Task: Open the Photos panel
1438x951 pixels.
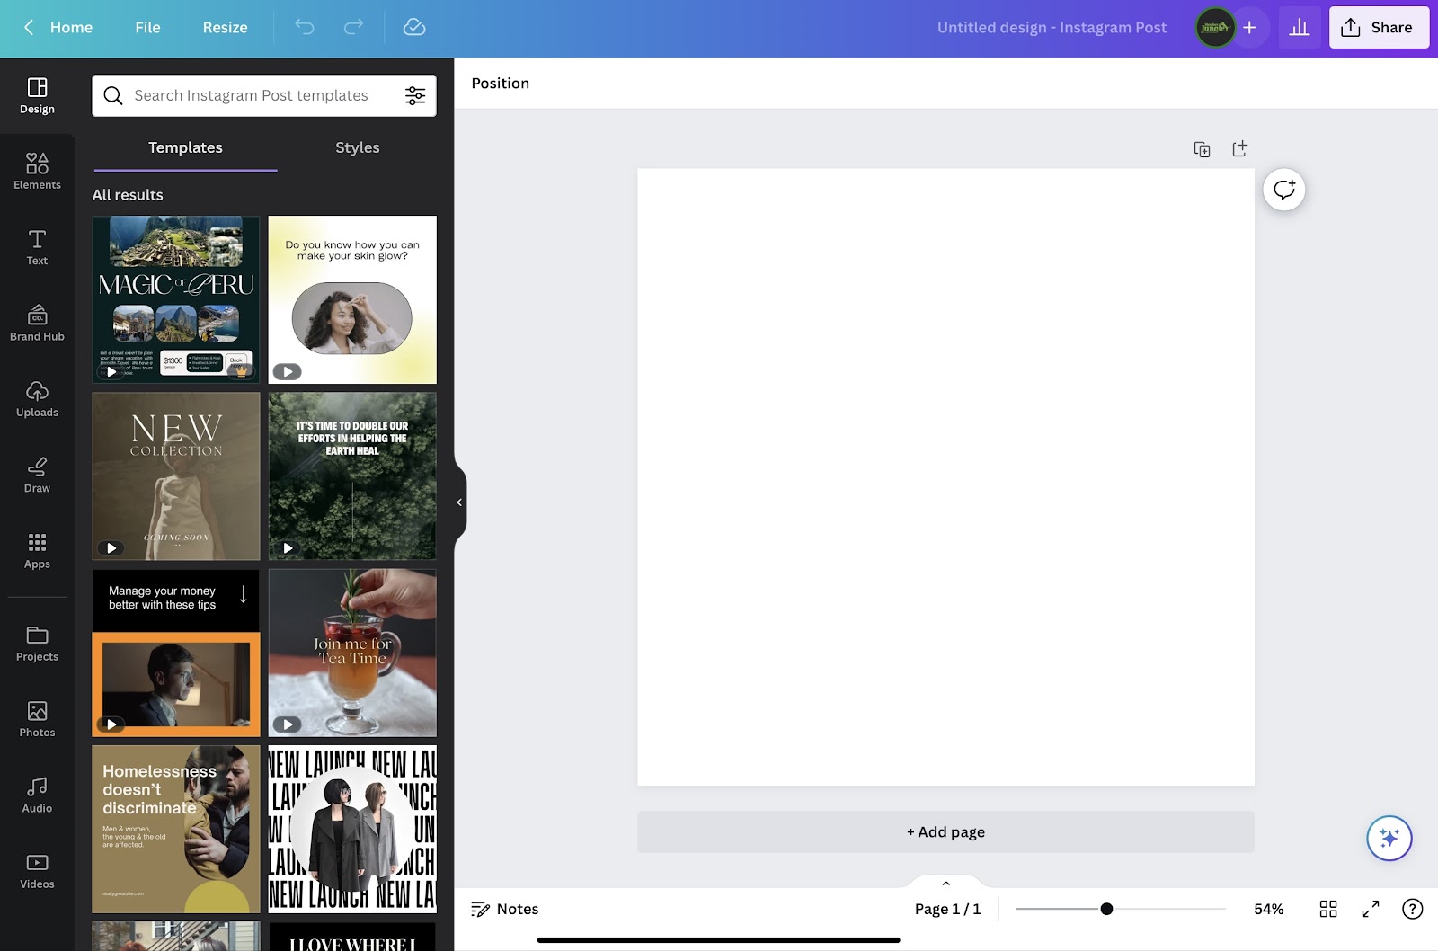Action: coord(37,719)
